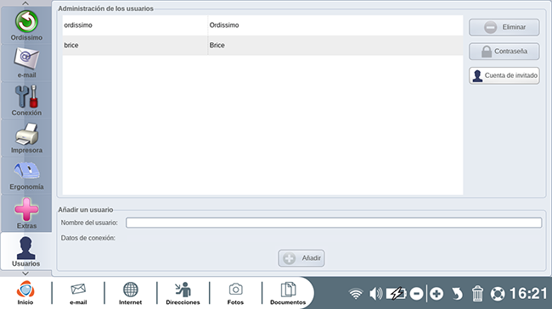Screen dimensions: 552x309
Task: Open the Ordissimo settings section
Action: 26,25
